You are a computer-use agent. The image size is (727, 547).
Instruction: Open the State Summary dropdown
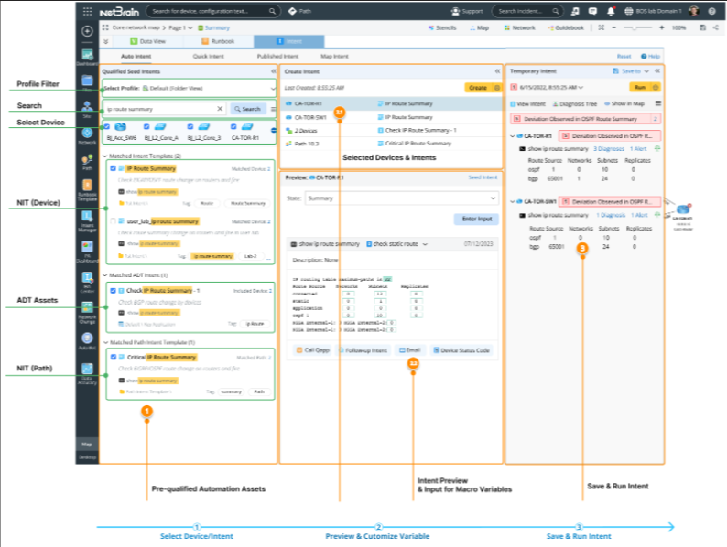tap(402, 198)
